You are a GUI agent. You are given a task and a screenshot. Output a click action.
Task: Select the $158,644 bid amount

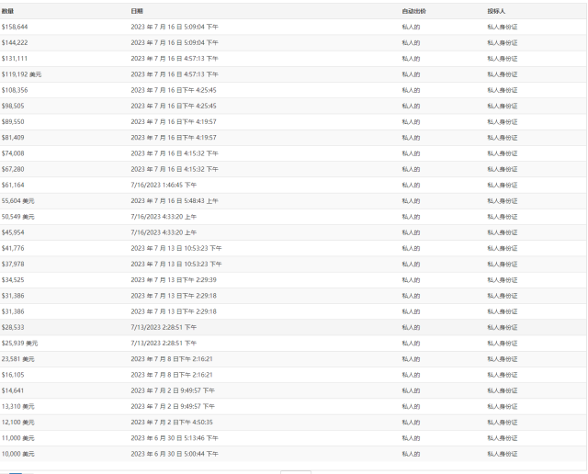15,27
